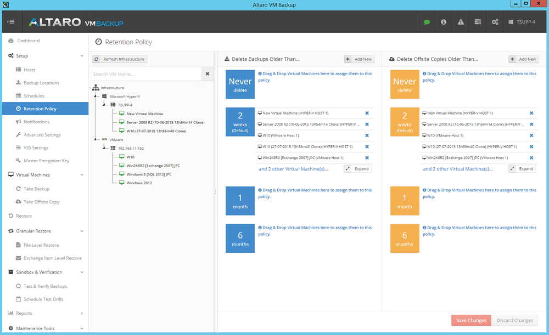Click the settings gears icon in header

pos(495,22)
